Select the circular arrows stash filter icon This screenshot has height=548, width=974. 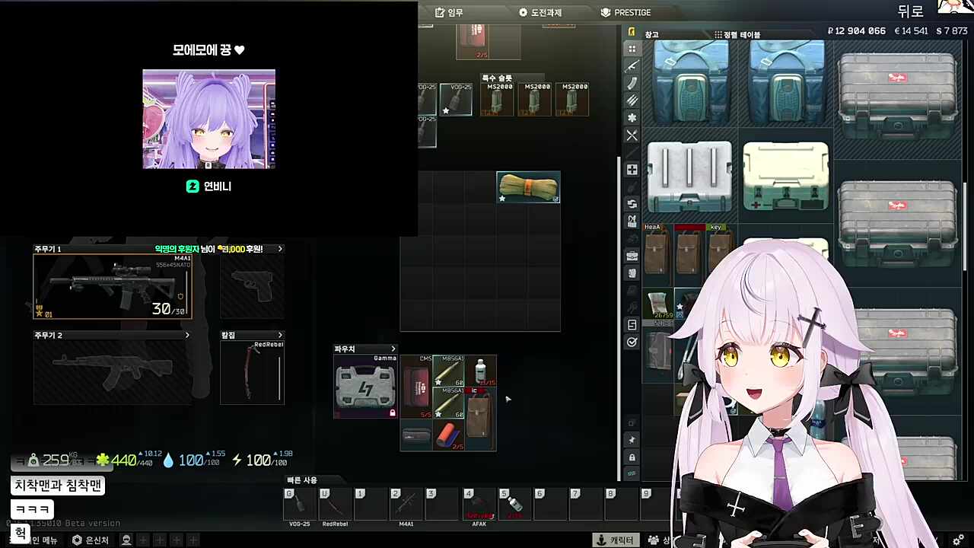point(632,204)
